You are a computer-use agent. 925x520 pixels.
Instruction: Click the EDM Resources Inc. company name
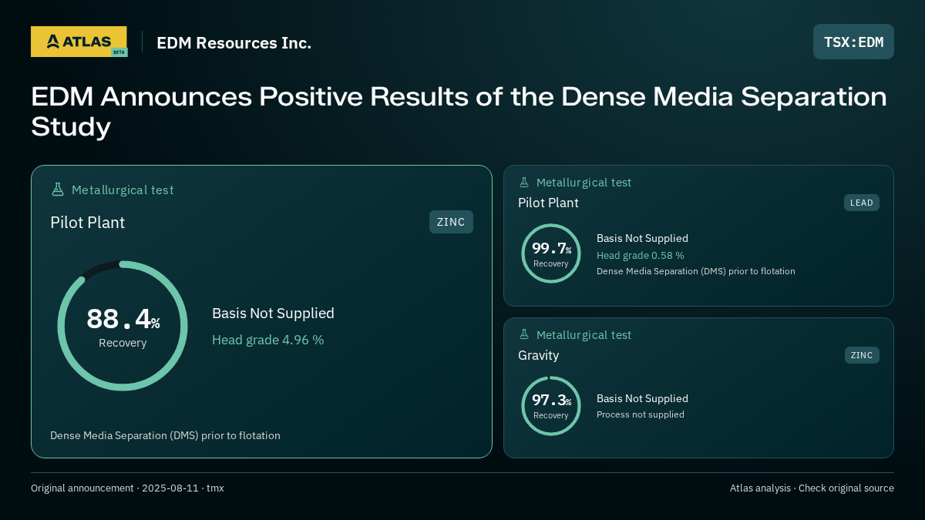click(x=234, y=43)
